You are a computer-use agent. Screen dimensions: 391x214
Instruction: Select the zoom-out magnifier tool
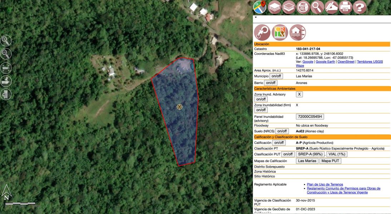point(6,53)
